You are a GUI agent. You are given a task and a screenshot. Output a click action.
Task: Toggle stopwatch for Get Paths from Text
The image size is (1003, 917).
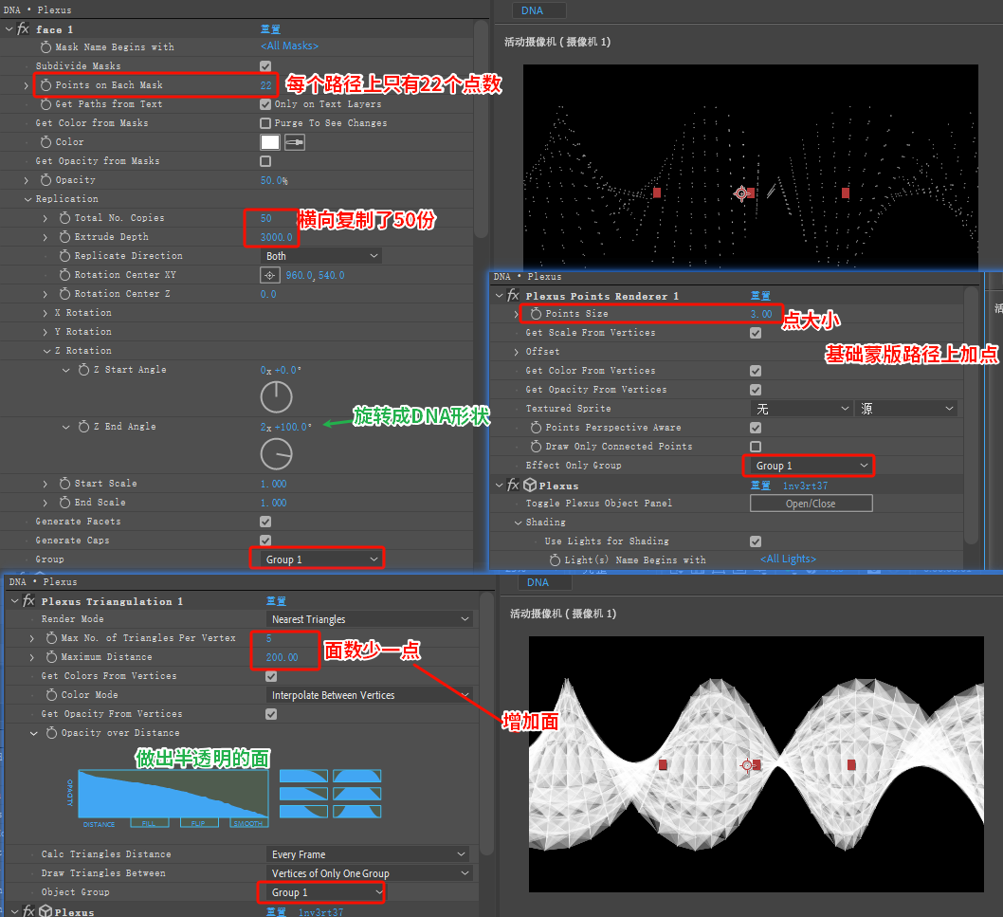click(46, 104)
